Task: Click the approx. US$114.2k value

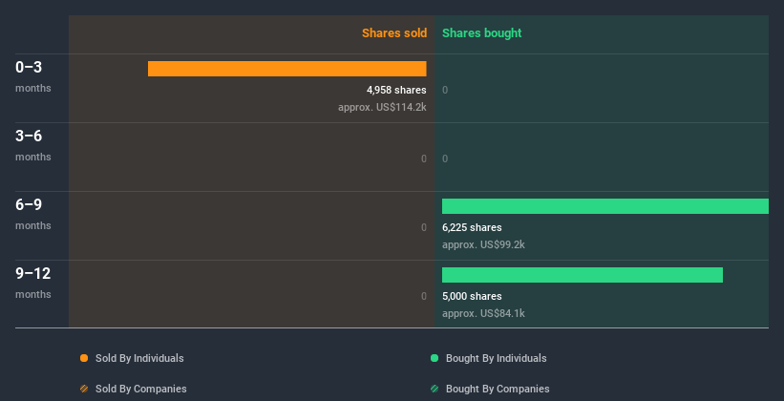Action: pyautogui.click(x=382, y=107)
